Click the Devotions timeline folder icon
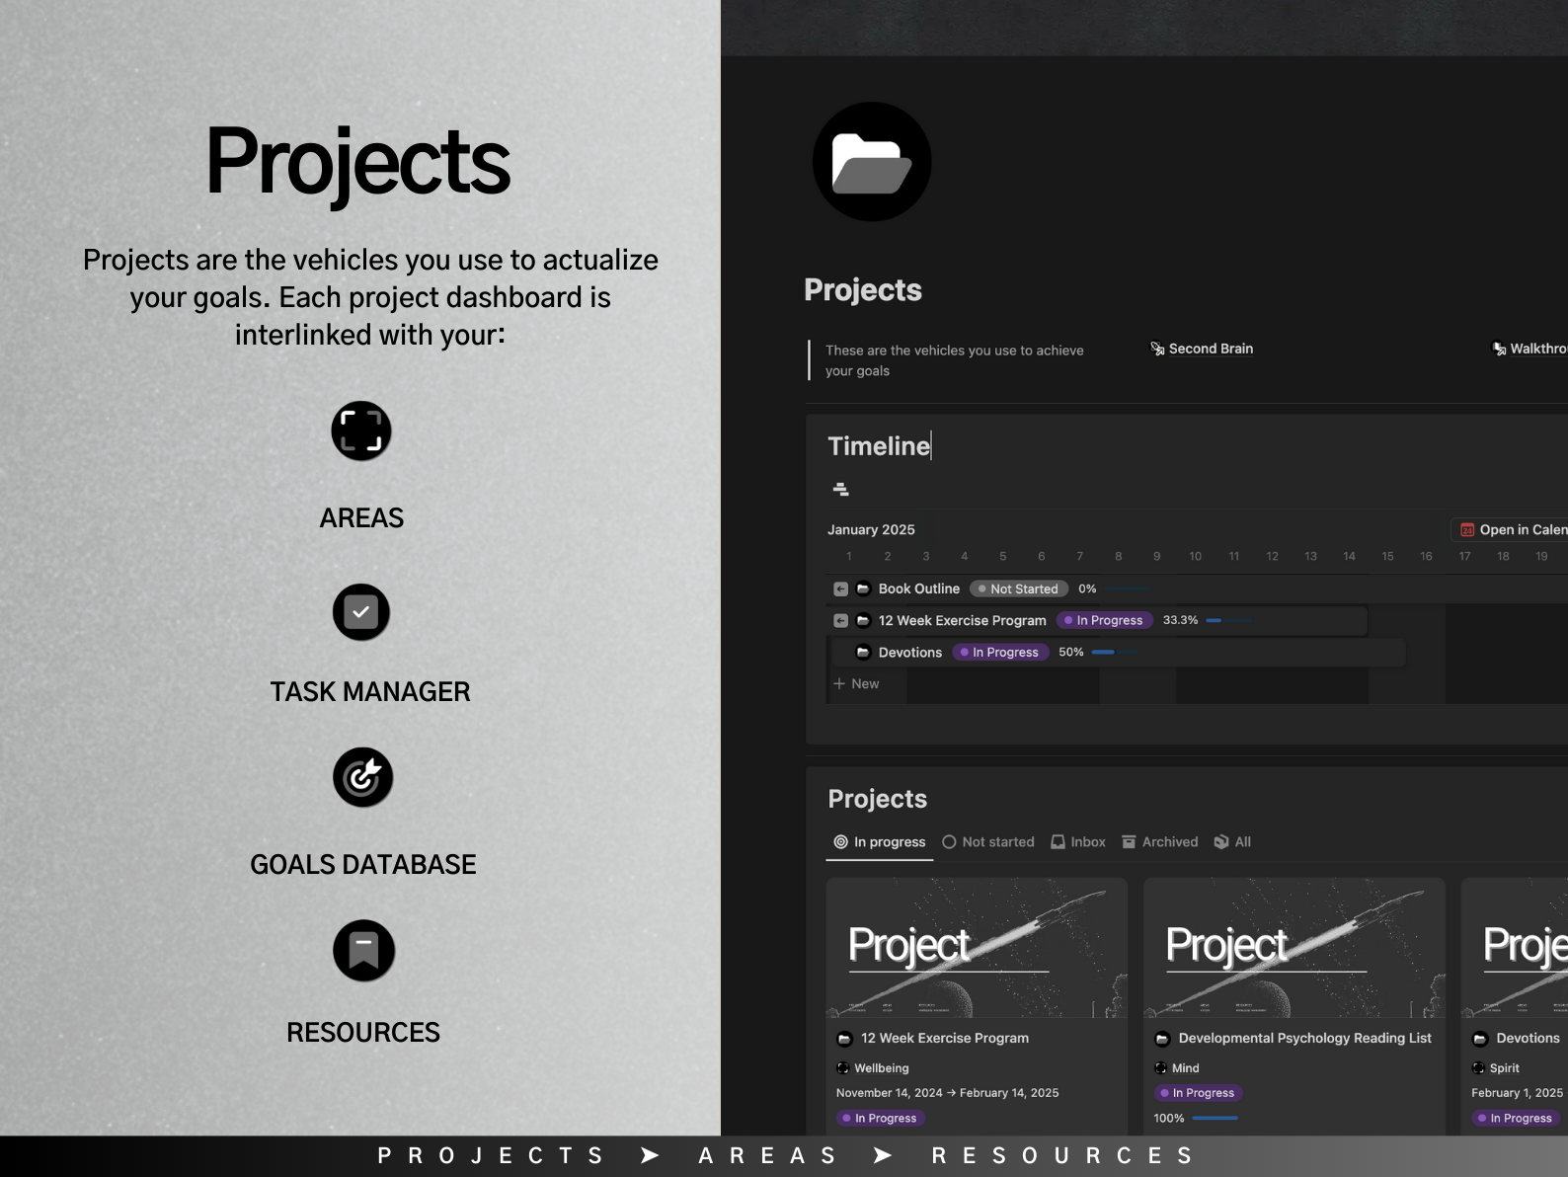The width and height of the screenshot is (1568, 1177). (862, 652)
